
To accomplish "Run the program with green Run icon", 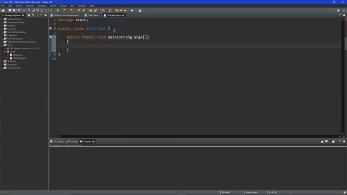I will (58, 10).
